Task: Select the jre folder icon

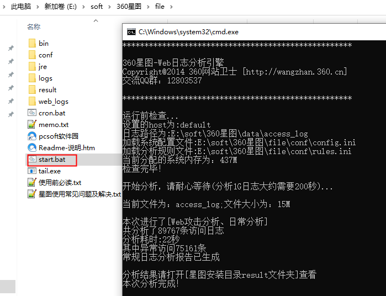Action: 32,66
